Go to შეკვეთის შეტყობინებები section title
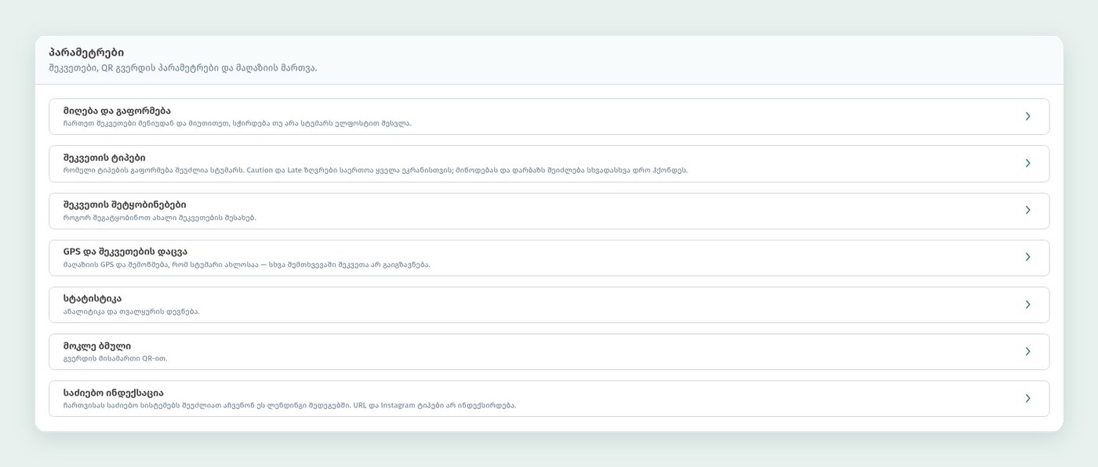This screenshot has width=1098, height=467. [x=125, y=205]
